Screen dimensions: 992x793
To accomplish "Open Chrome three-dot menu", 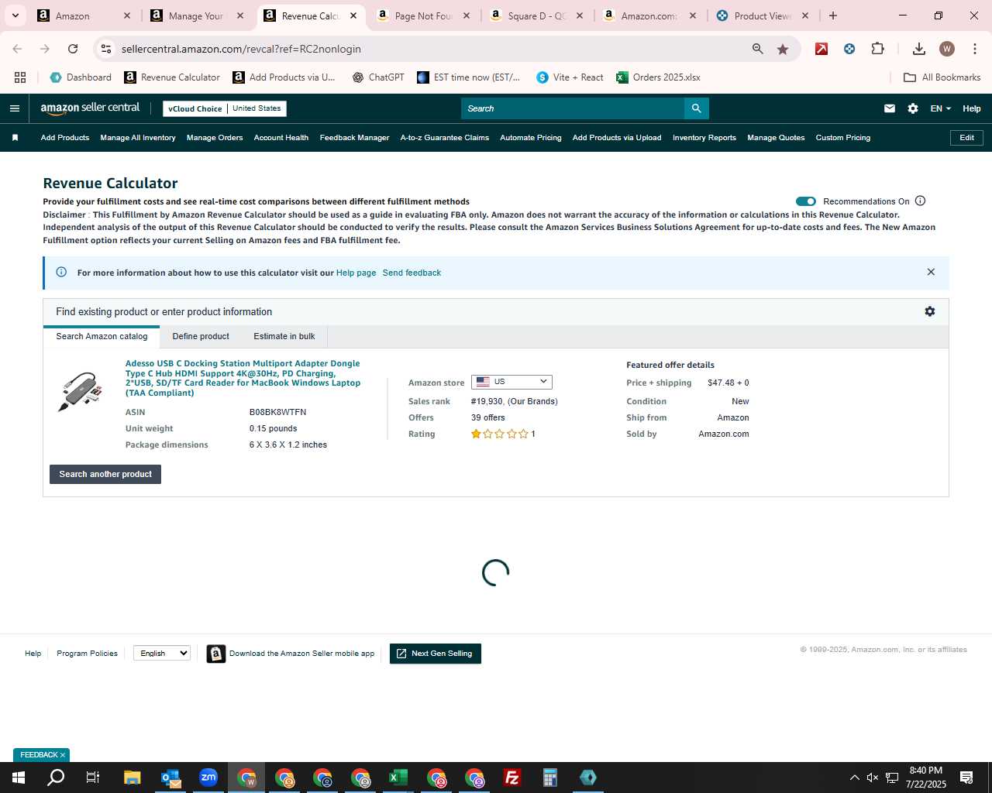I will [x=973, y=49].
